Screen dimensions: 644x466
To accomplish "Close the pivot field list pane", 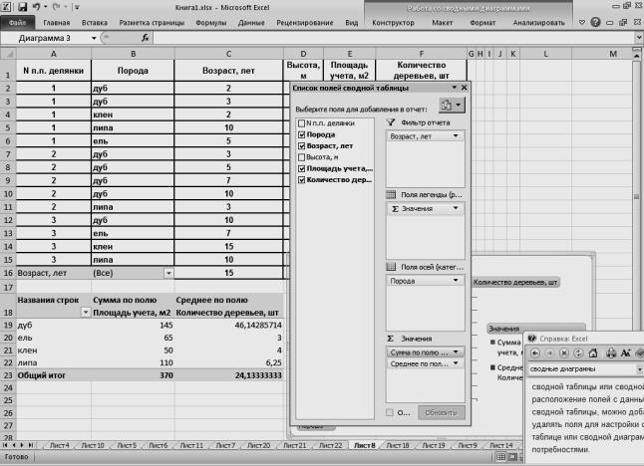I will [x=465, y=88].
